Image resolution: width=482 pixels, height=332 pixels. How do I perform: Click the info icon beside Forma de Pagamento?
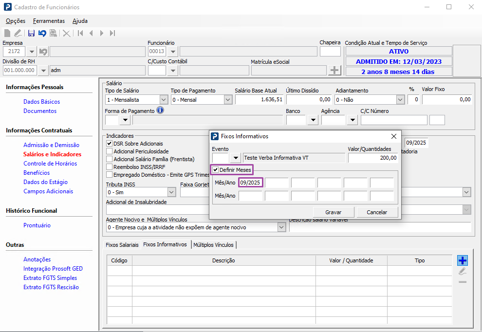(x=160, y=110)
